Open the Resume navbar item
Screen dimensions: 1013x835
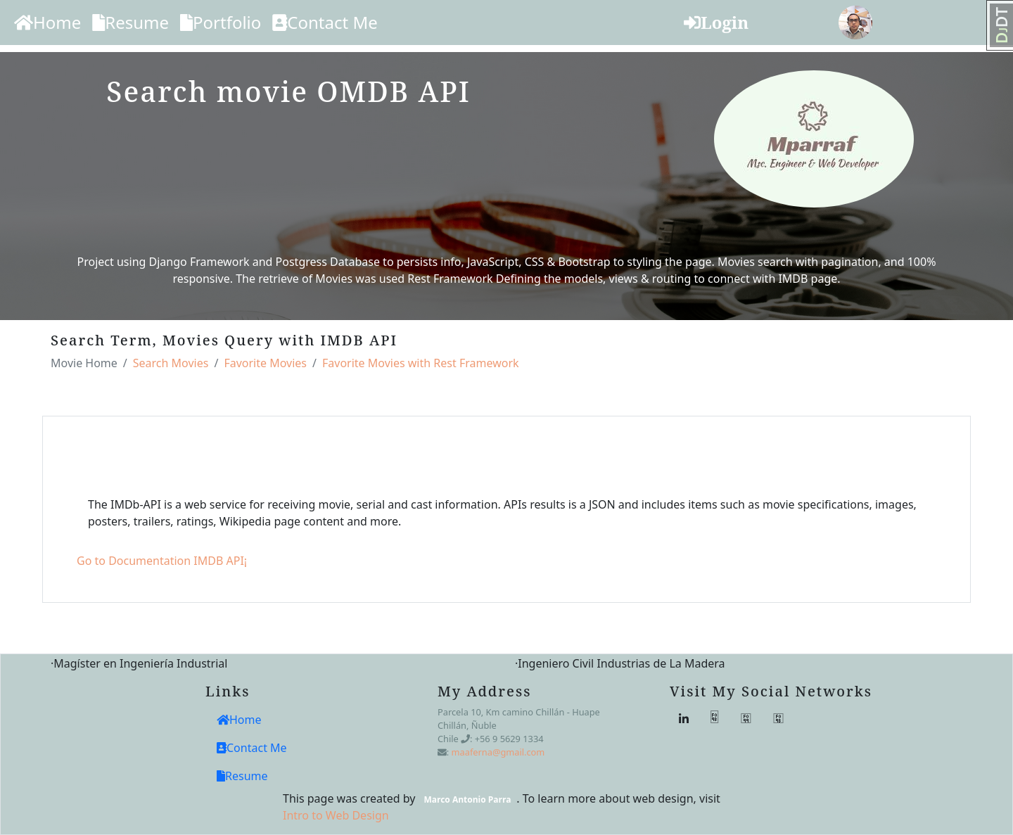(130, 23)
